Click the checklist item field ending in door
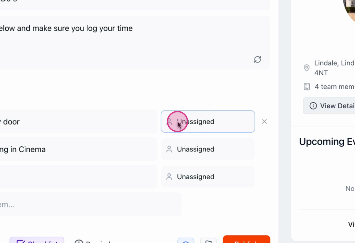This screenshot has height=243, width=355. (79, 122)
